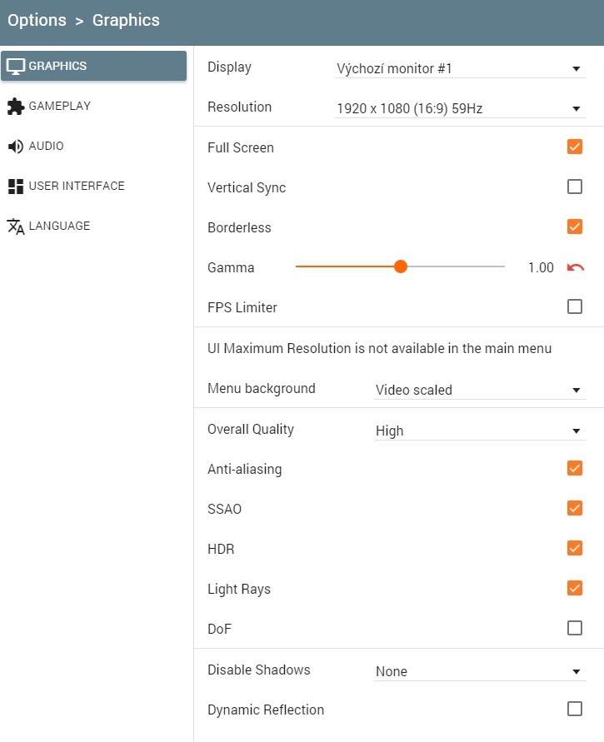Image resolution: width=604 pixels, height=742 pixels.
Task: Reset Gamma with the red undo arrow
Action: pyautogui.click(x=575, y=267)
